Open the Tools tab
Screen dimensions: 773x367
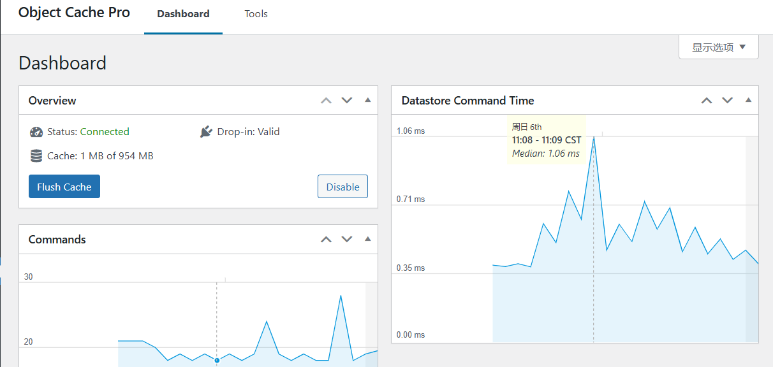click(256, 14)
